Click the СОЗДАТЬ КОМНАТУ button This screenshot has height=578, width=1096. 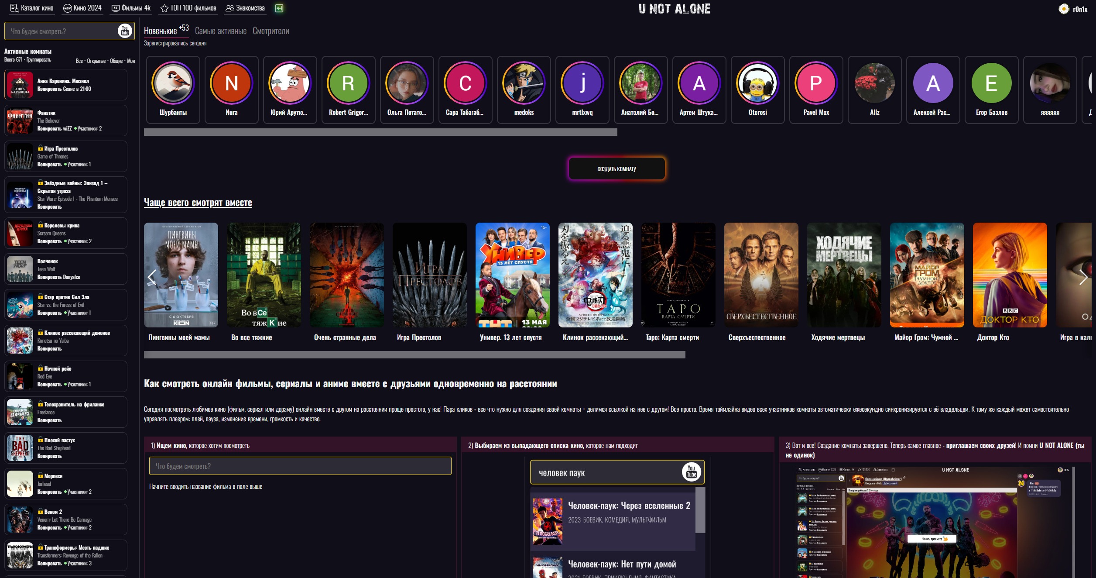(616, 169)
